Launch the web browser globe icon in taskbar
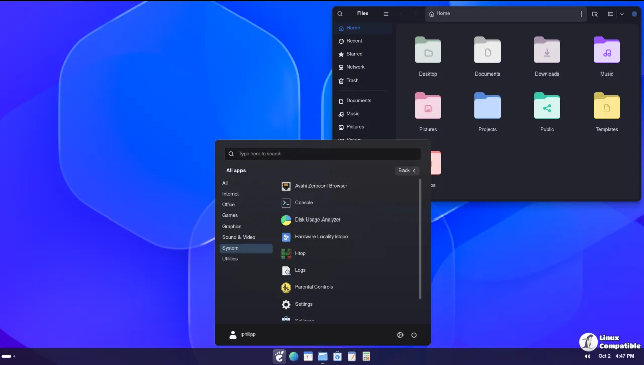The image size is (644, 365). coord(294,356)
